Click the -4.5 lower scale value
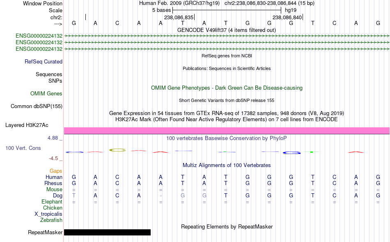This screenshot has width=390, height=242. 53,158
